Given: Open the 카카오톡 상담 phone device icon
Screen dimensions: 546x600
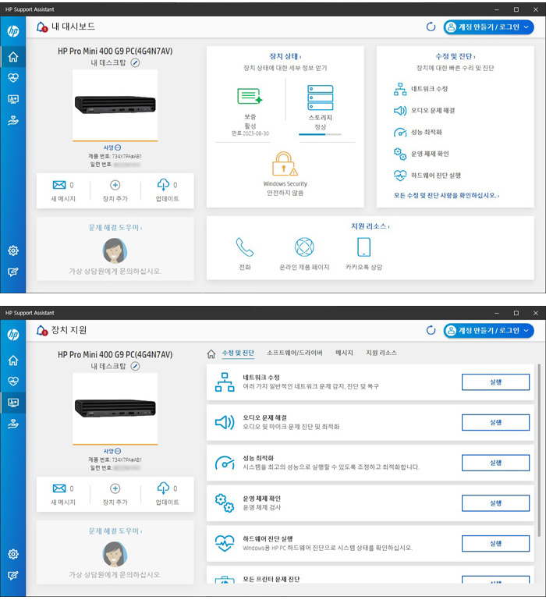Looking at the screenshot, I should point(363,247).
